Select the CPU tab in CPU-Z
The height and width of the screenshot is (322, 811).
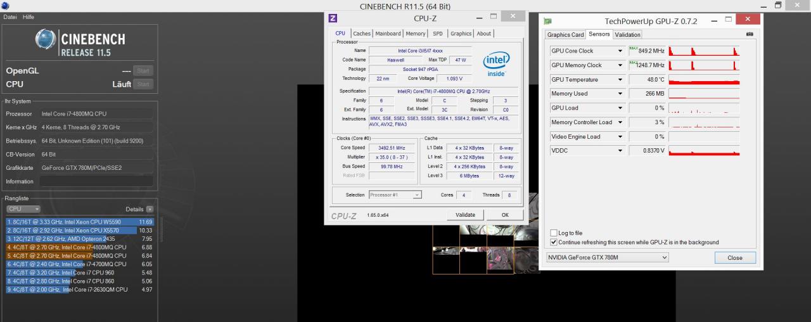tap(341, 33)
